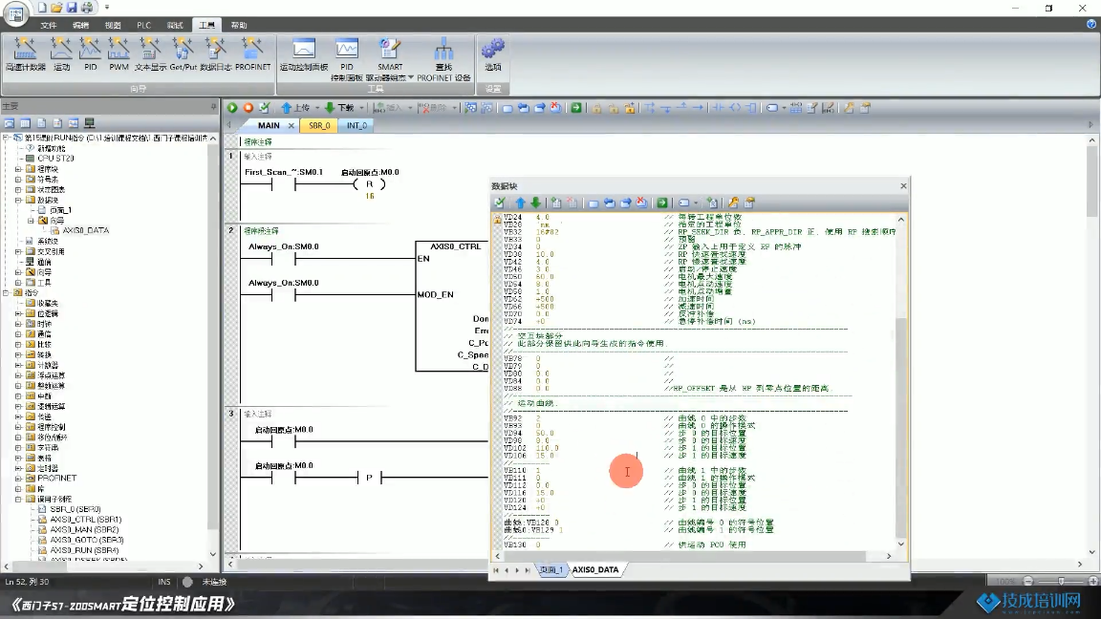Click the 未连接 status bar entry
Screen dimensions: 1101x619
tap(214, 582)
